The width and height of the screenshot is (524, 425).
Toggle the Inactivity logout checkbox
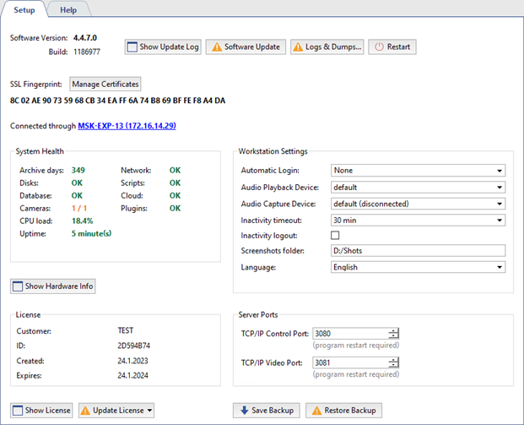(x=336, y=236)
